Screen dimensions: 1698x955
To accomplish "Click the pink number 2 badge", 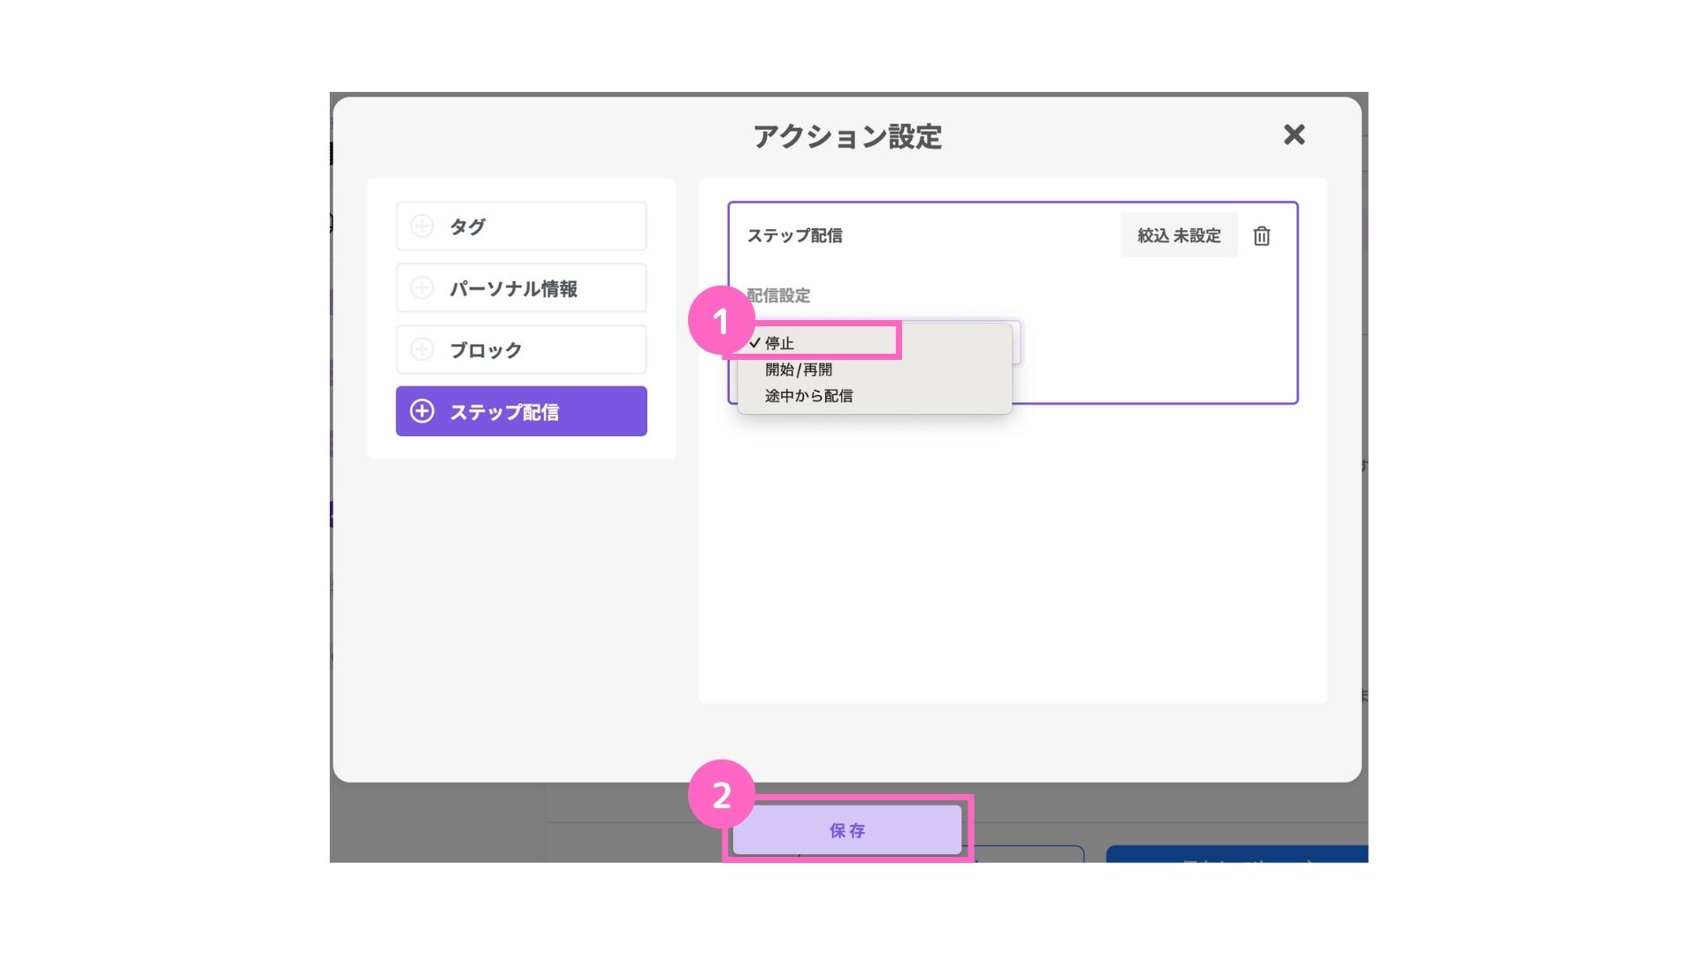I will coord(722,794).
